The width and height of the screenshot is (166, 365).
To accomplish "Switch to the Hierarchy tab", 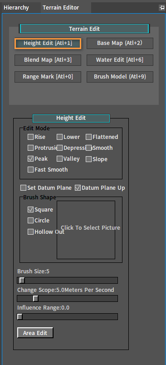I will [x=16, y=8].
